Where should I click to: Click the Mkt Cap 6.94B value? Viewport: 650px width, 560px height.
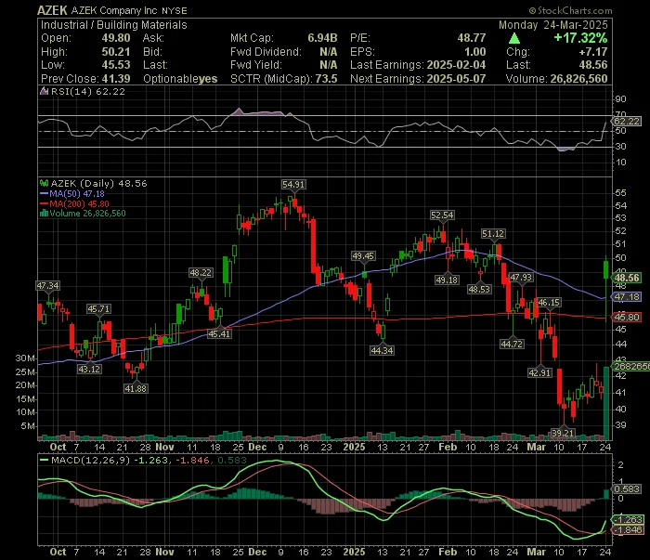(322, 38)
